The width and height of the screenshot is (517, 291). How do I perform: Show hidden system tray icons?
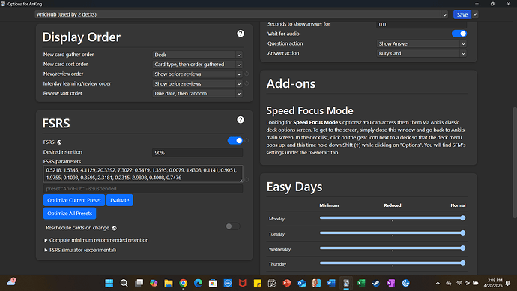point(438,283)
